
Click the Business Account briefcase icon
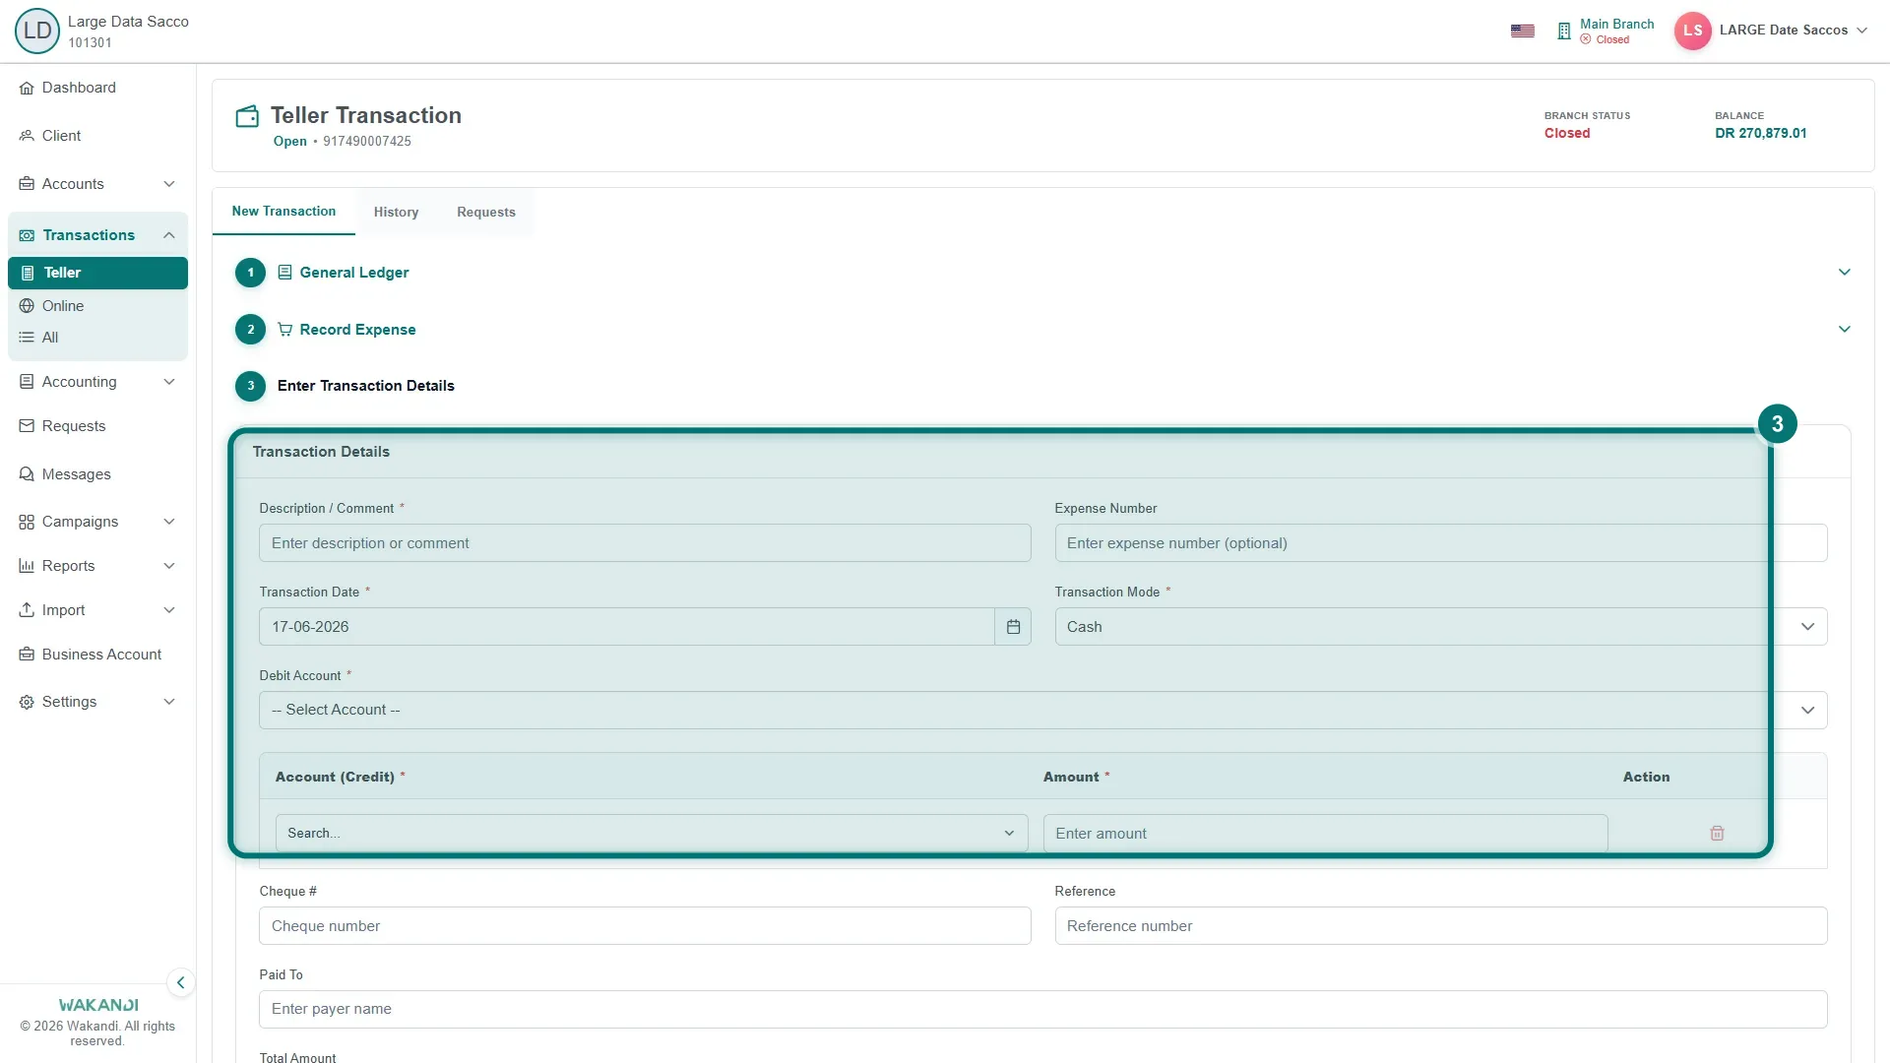point(27,655)
